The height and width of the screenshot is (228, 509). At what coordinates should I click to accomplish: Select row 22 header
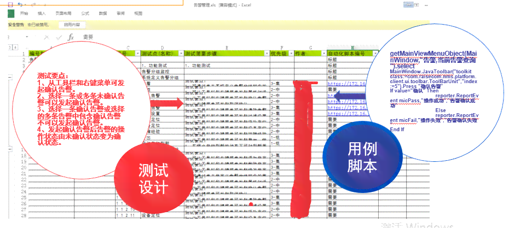point(24,179)
